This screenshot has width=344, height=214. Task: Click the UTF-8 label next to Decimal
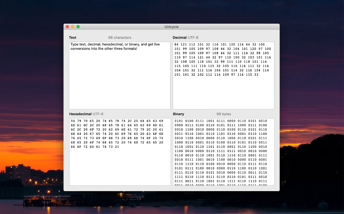tap(193, 37)
